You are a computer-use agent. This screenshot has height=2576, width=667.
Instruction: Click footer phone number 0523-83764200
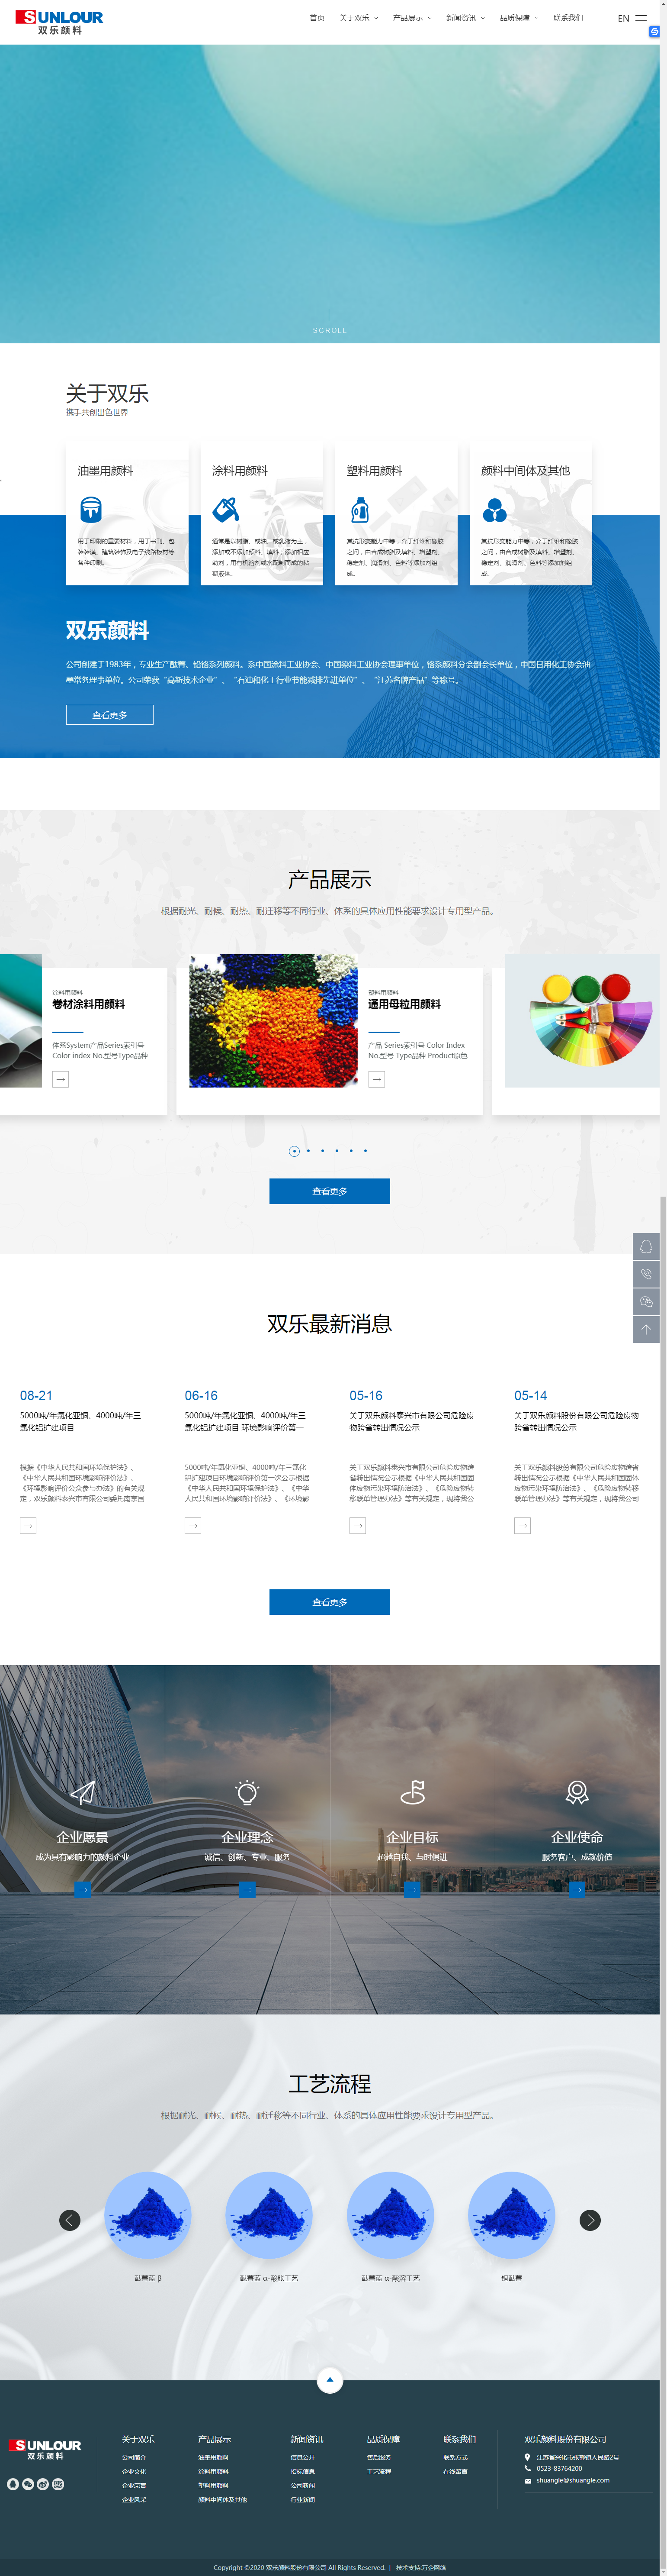[559, 2468]
